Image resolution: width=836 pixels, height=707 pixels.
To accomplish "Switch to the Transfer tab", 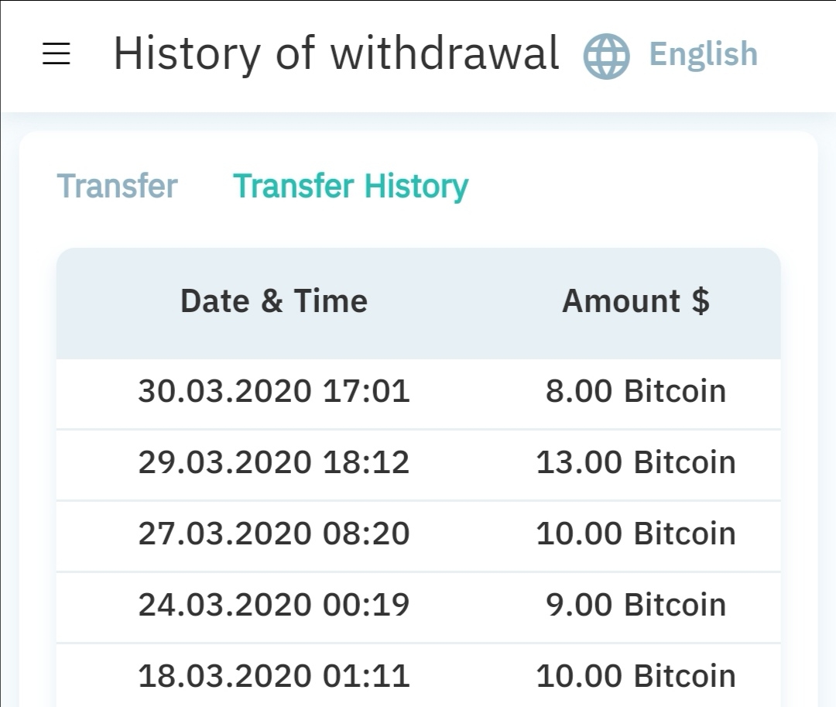I will click(x=117, y=186).
